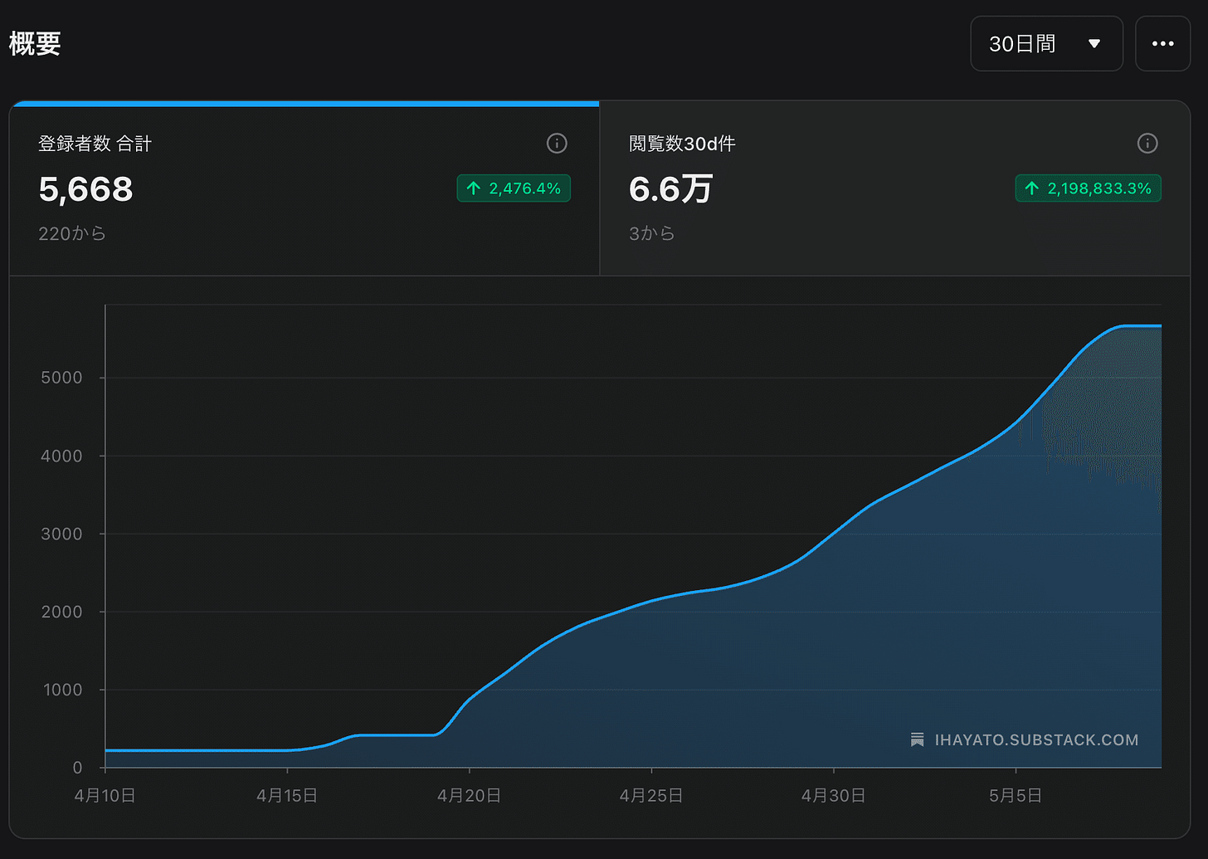The image size is (1208, 859).
Task: Click the 2,476.4% growth badge
Action: [x=514, y=188]
